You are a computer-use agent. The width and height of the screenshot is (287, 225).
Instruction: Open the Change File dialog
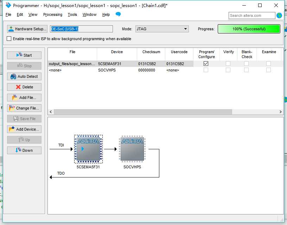point(24,108)
